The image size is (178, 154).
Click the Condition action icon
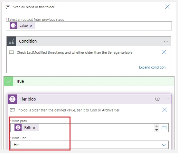tap(11, 41)
